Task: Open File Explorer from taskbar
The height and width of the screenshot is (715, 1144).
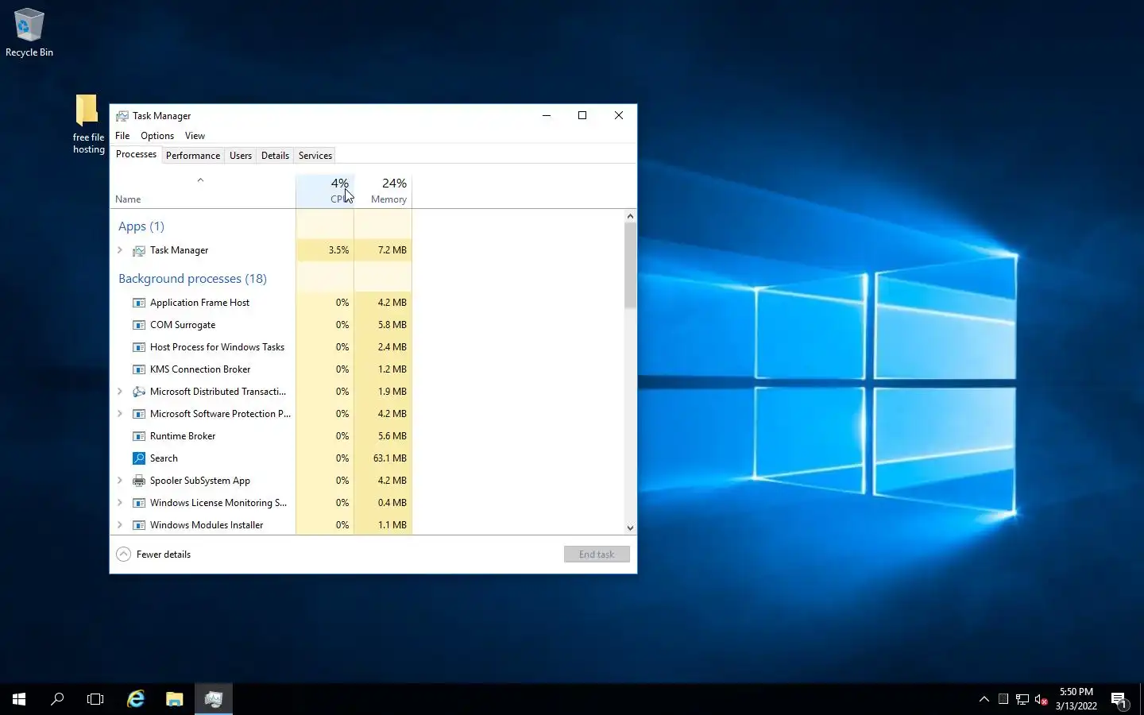Action: [174, 699]
